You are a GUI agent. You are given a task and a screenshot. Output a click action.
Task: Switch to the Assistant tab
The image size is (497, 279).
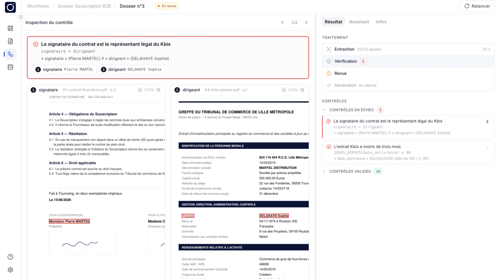[x=359, y=22]
